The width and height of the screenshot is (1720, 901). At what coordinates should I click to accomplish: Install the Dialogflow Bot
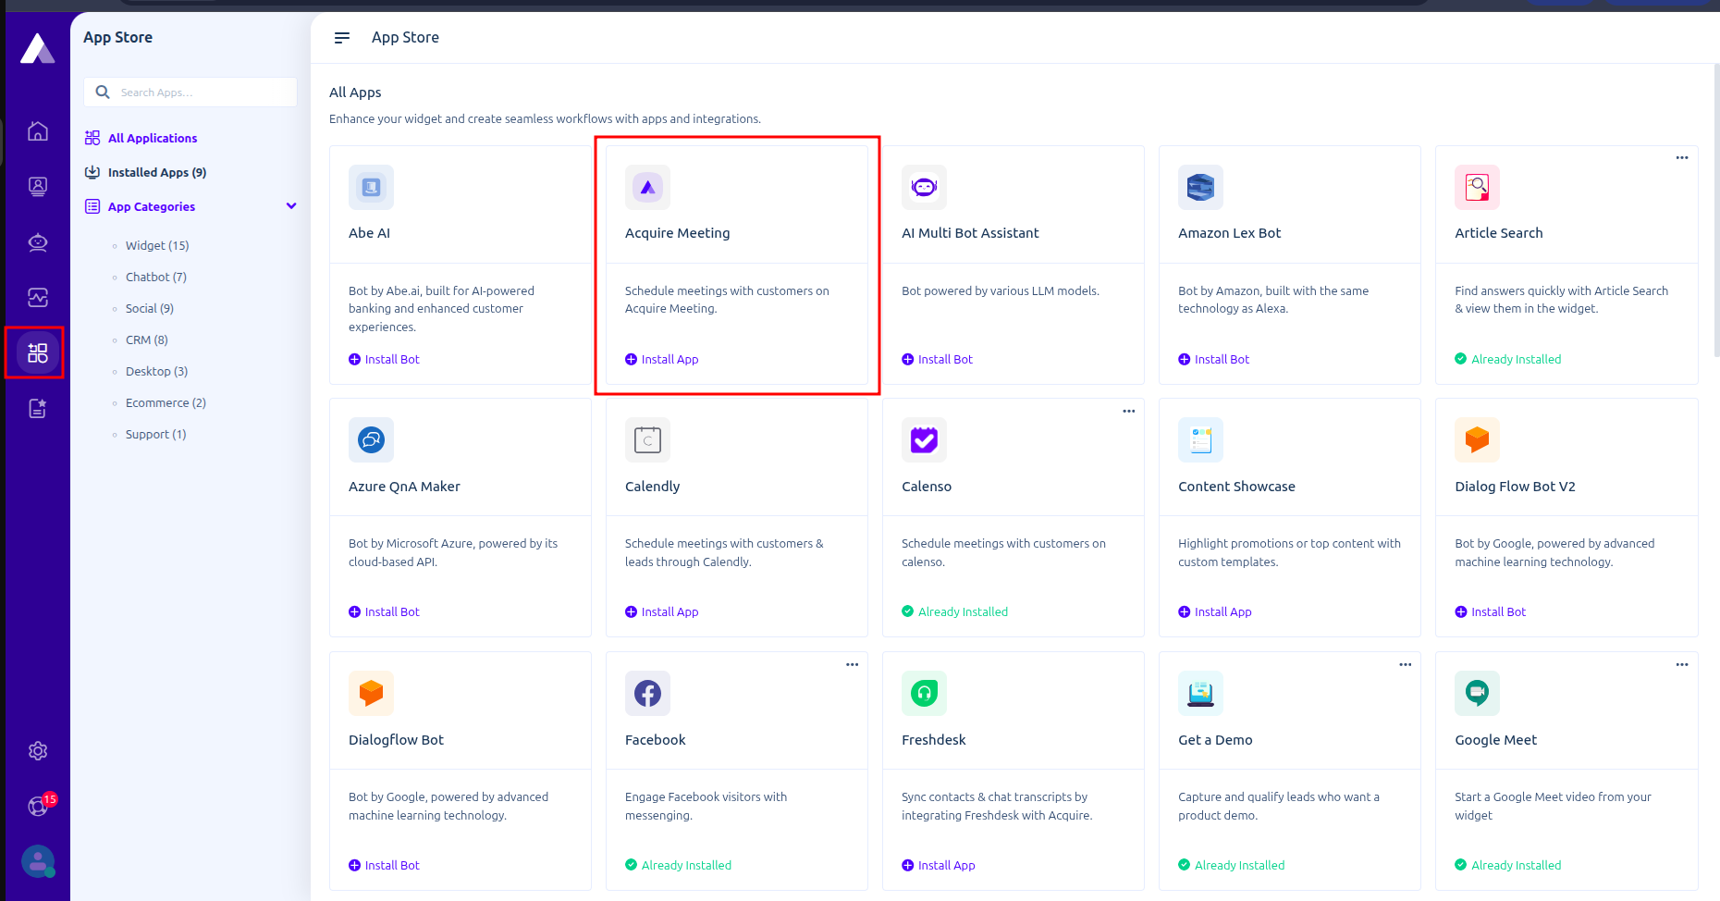coord(384,866)
